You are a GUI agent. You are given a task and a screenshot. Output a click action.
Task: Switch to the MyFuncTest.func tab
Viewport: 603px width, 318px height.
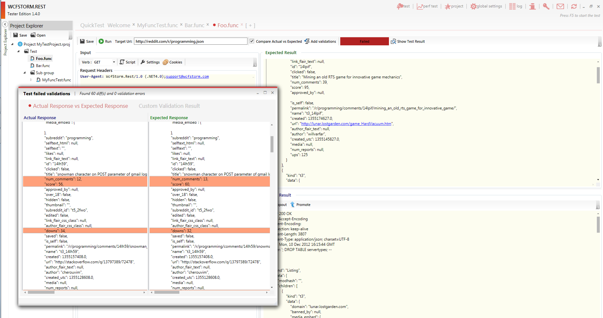click(157, 25)
